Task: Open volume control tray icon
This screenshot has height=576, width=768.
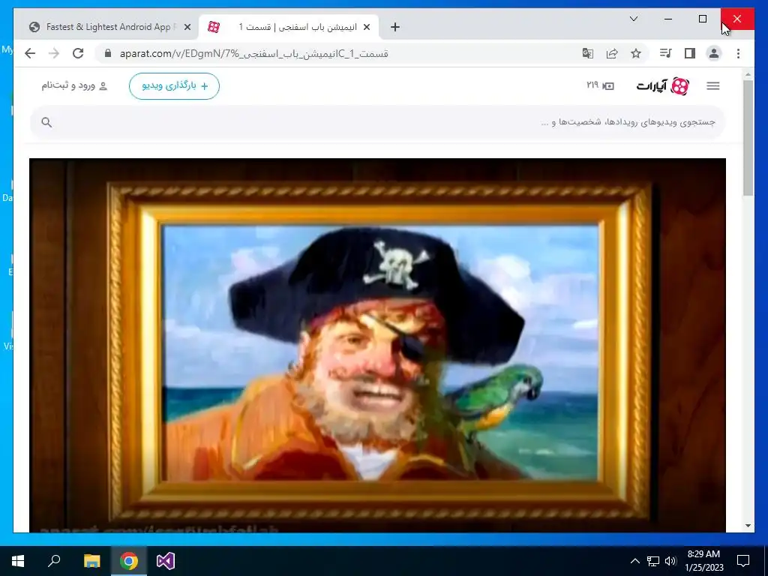Action: pyautogui.click(x=670, y=561)
